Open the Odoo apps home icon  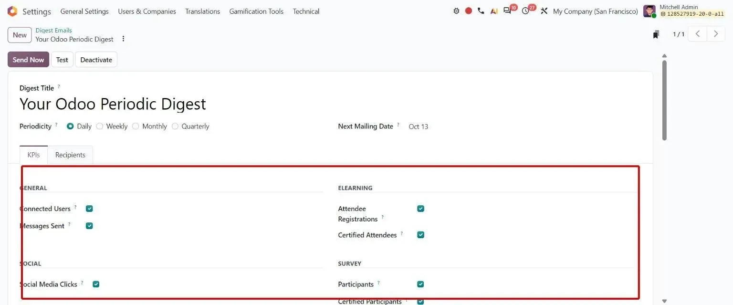[x=12, y=11]
